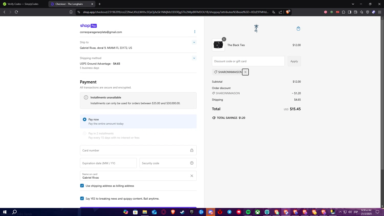
Task: Remove the SHARONNMAISON discount code
Action: click(x=245, y=72)
